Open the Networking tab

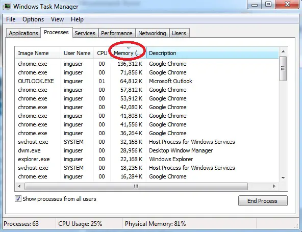pyautogui.click(x=152, y=33)
